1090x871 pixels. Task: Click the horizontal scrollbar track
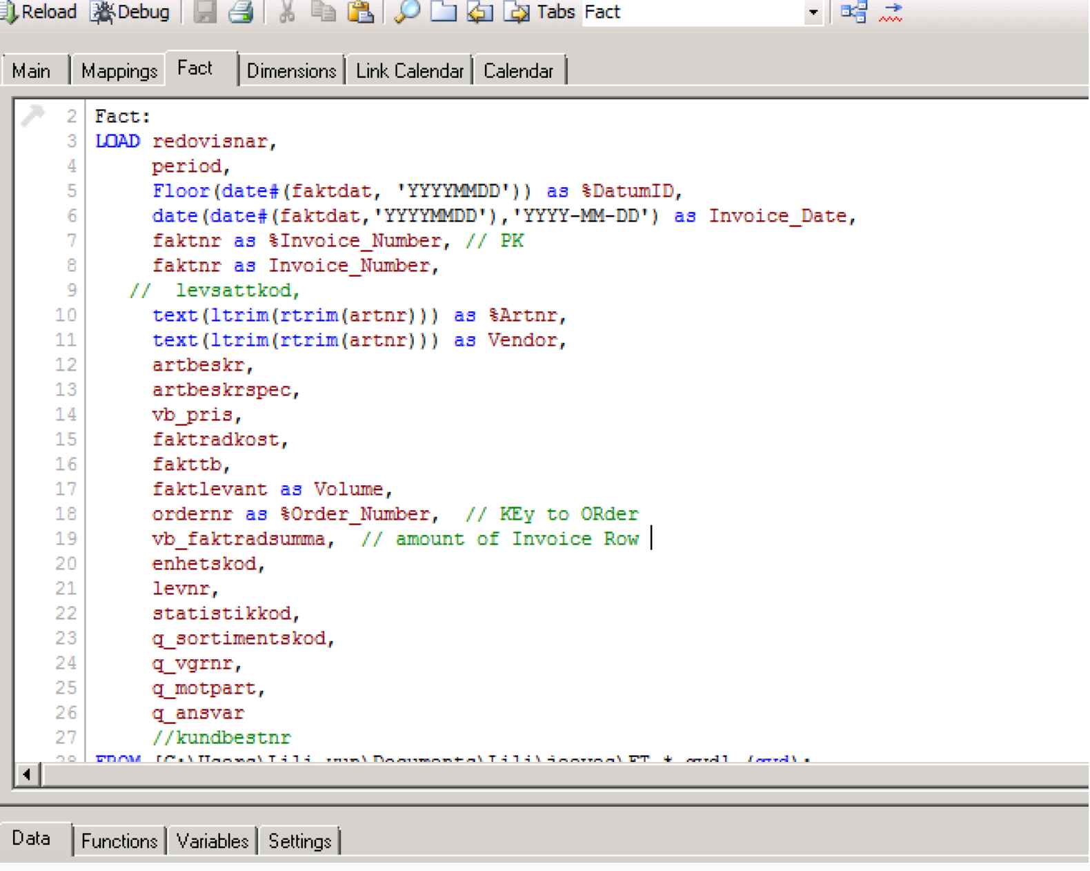566,774
